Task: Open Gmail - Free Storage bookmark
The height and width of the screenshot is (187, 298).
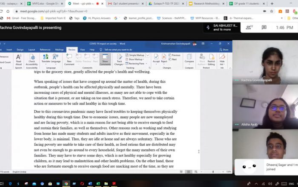Action: tap(21, 18)
